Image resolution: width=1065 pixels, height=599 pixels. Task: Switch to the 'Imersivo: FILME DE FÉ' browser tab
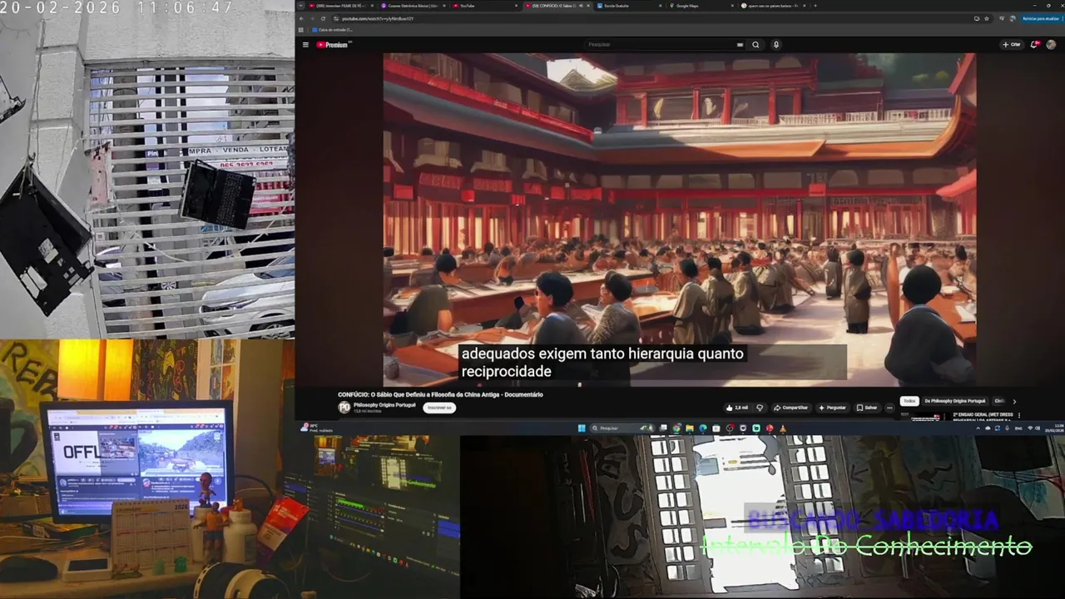339,6
